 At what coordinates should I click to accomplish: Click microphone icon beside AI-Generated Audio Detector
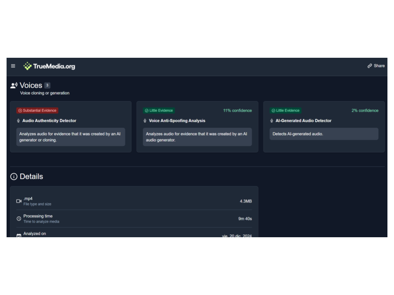[x=272, y=121]
